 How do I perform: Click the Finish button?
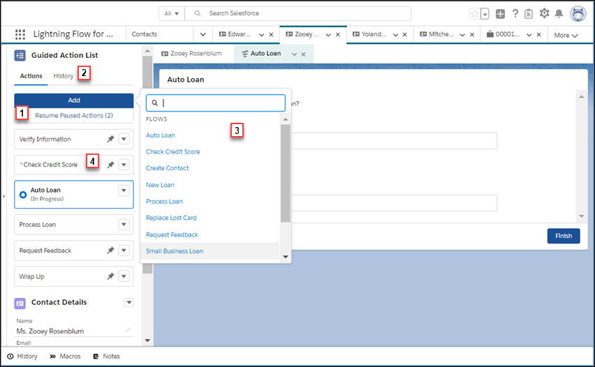(x=564, y=236)
